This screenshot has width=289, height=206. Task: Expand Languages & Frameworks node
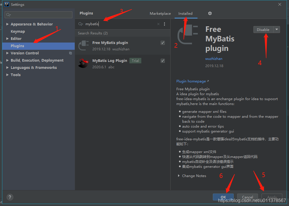pyautogui.click(x=7, y=68)
